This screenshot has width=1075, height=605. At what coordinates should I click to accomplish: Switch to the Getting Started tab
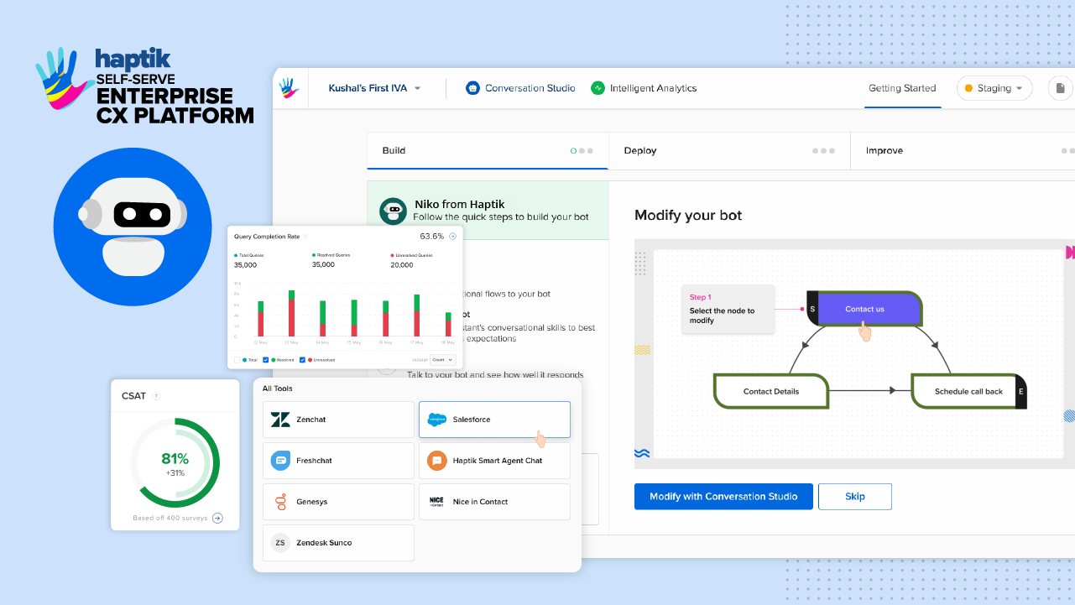[x=902, y=88]
